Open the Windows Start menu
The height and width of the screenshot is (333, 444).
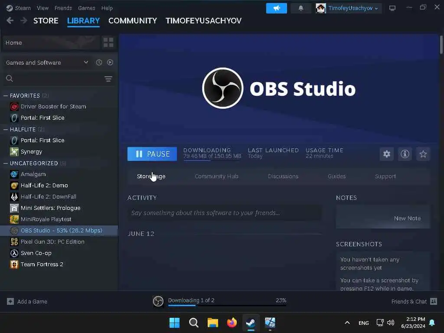[174, 323]
